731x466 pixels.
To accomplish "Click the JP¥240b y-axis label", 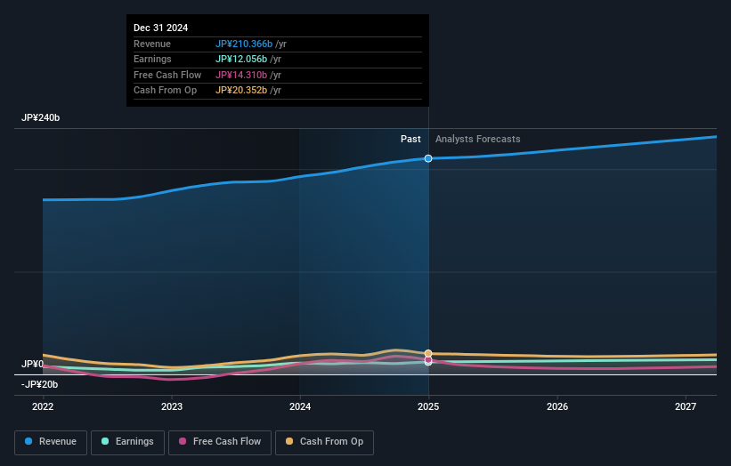I will click(x=41, y=117).
